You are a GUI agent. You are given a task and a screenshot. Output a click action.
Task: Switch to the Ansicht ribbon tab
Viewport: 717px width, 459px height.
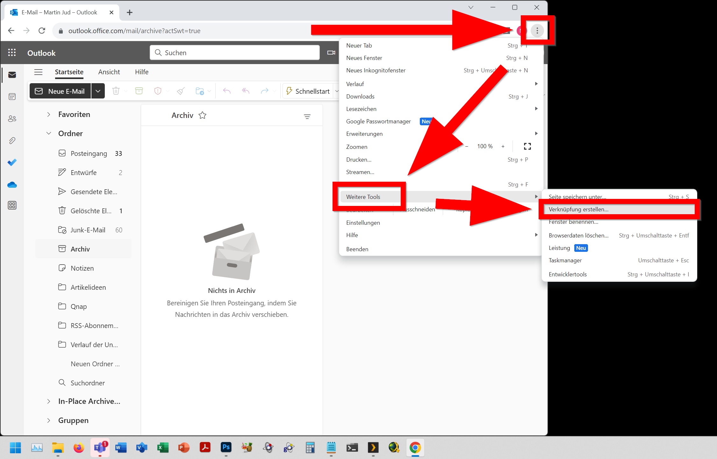[109, 72]
